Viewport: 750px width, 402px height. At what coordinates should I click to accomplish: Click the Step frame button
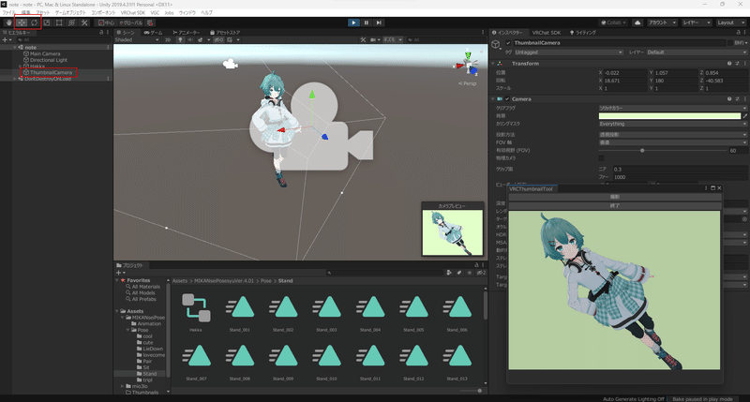tap(379, 22)
